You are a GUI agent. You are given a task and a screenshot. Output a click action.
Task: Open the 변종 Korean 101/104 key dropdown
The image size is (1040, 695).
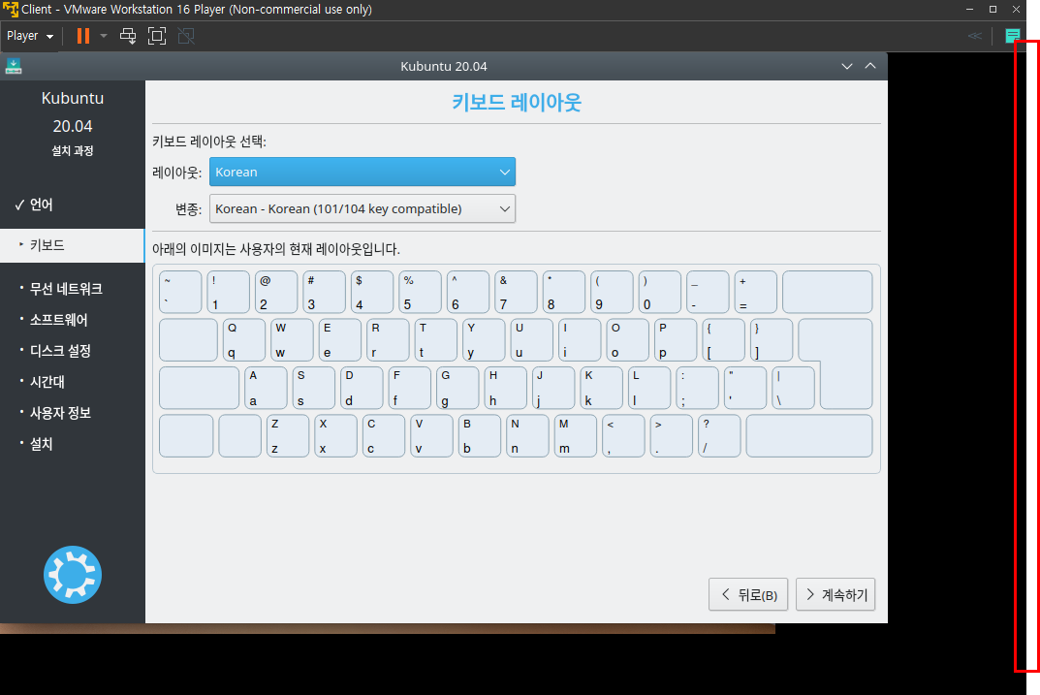point(362,209)
